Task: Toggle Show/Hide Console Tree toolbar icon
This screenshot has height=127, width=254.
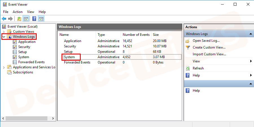Action: tap(26, 19)
